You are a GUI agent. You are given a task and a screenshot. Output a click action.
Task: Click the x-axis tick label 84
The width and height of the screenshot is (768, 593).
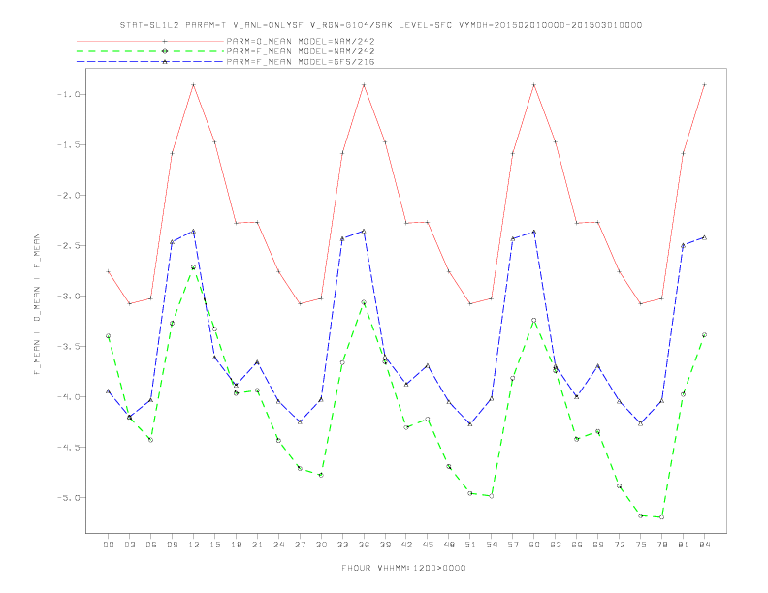704,545
